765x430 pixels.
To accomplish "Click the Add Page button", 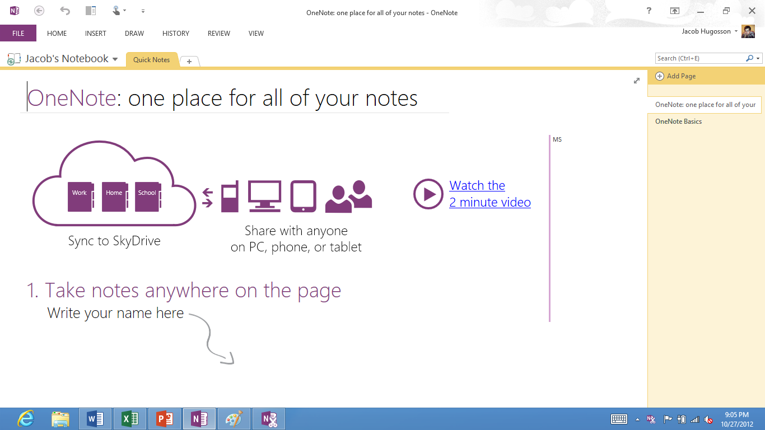I will [x=675, y=76].
